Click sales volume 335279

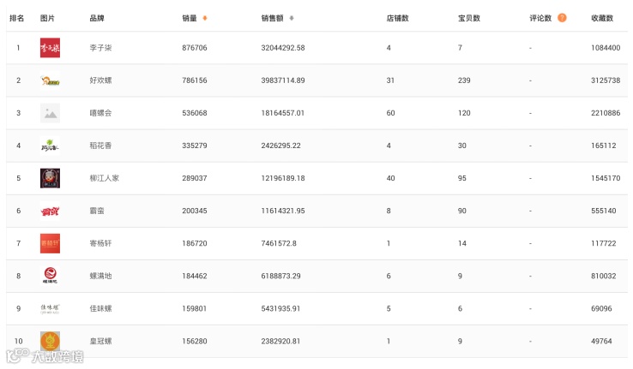tap(195, 146)
